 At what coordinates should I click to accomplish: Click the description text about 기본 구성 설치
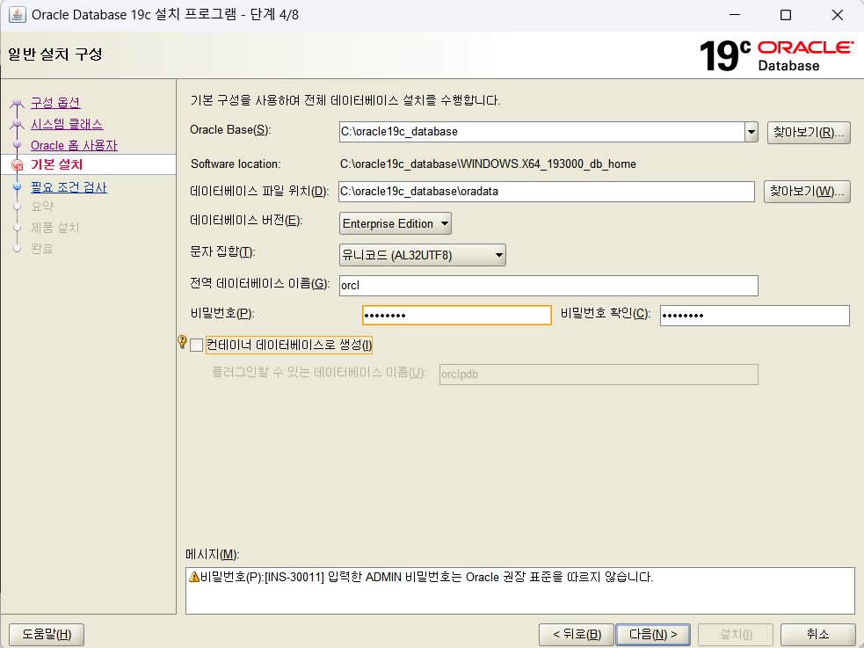(x=345, y=100)
